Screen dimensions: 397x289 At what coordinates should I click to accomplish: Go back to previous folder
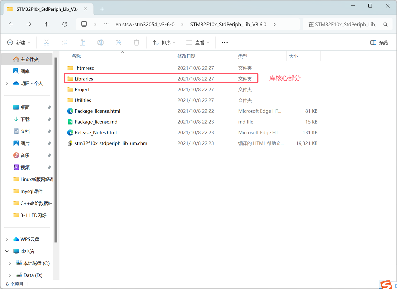11,24
